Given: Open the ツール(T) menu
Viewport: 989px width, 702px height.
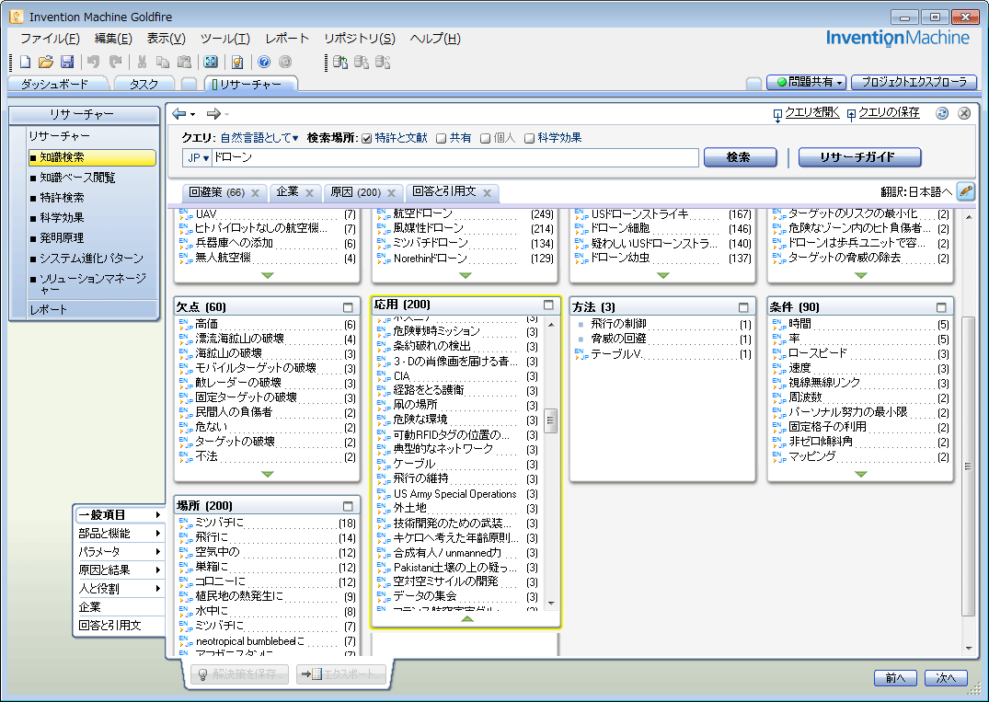Looking at the screenshot, I should pos(225,39).
